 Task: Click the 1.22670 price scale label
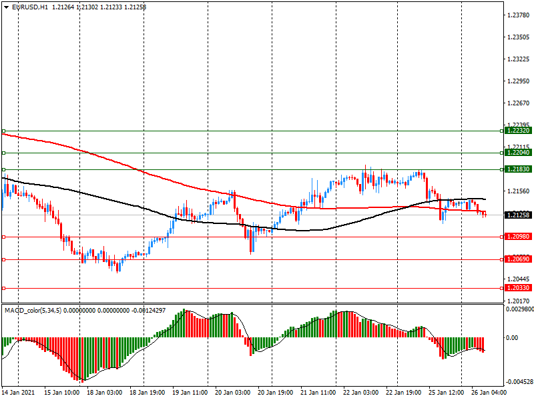(519, 103)
